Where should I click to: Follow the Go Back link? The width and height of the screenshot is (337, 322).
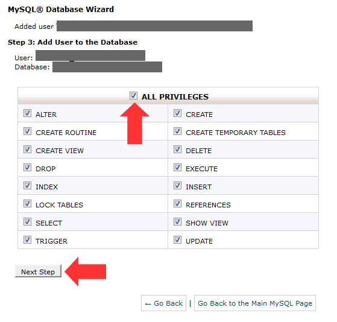tap(163, 303)
